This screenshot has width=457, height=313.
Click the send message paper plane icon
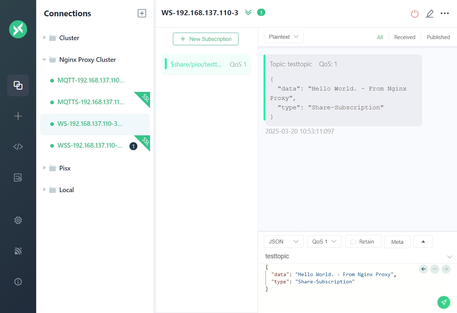point(444,302)
